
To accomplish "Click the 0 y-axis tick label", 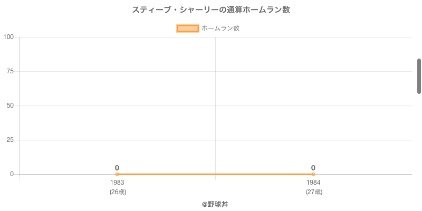I will [12, 174].
